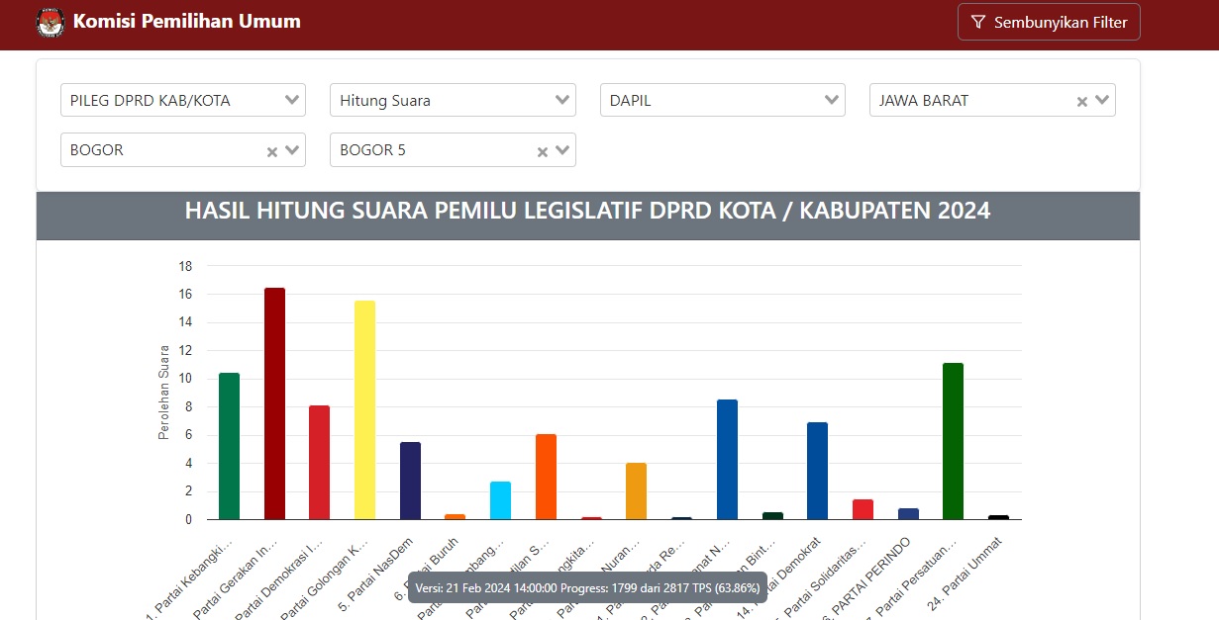Remove the BOGOR 5 dapil selection

click(543, 151)
